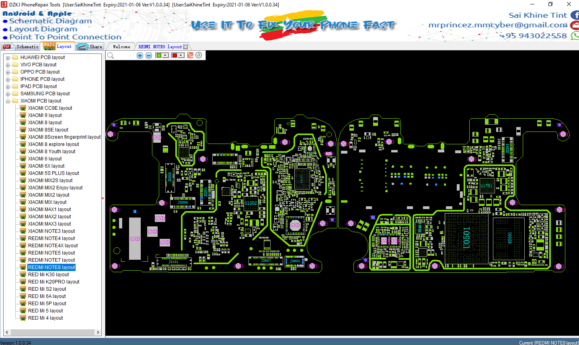Click the XIAOMI 8 explore layout icon

pyautogui.click(x=23, y=144)
